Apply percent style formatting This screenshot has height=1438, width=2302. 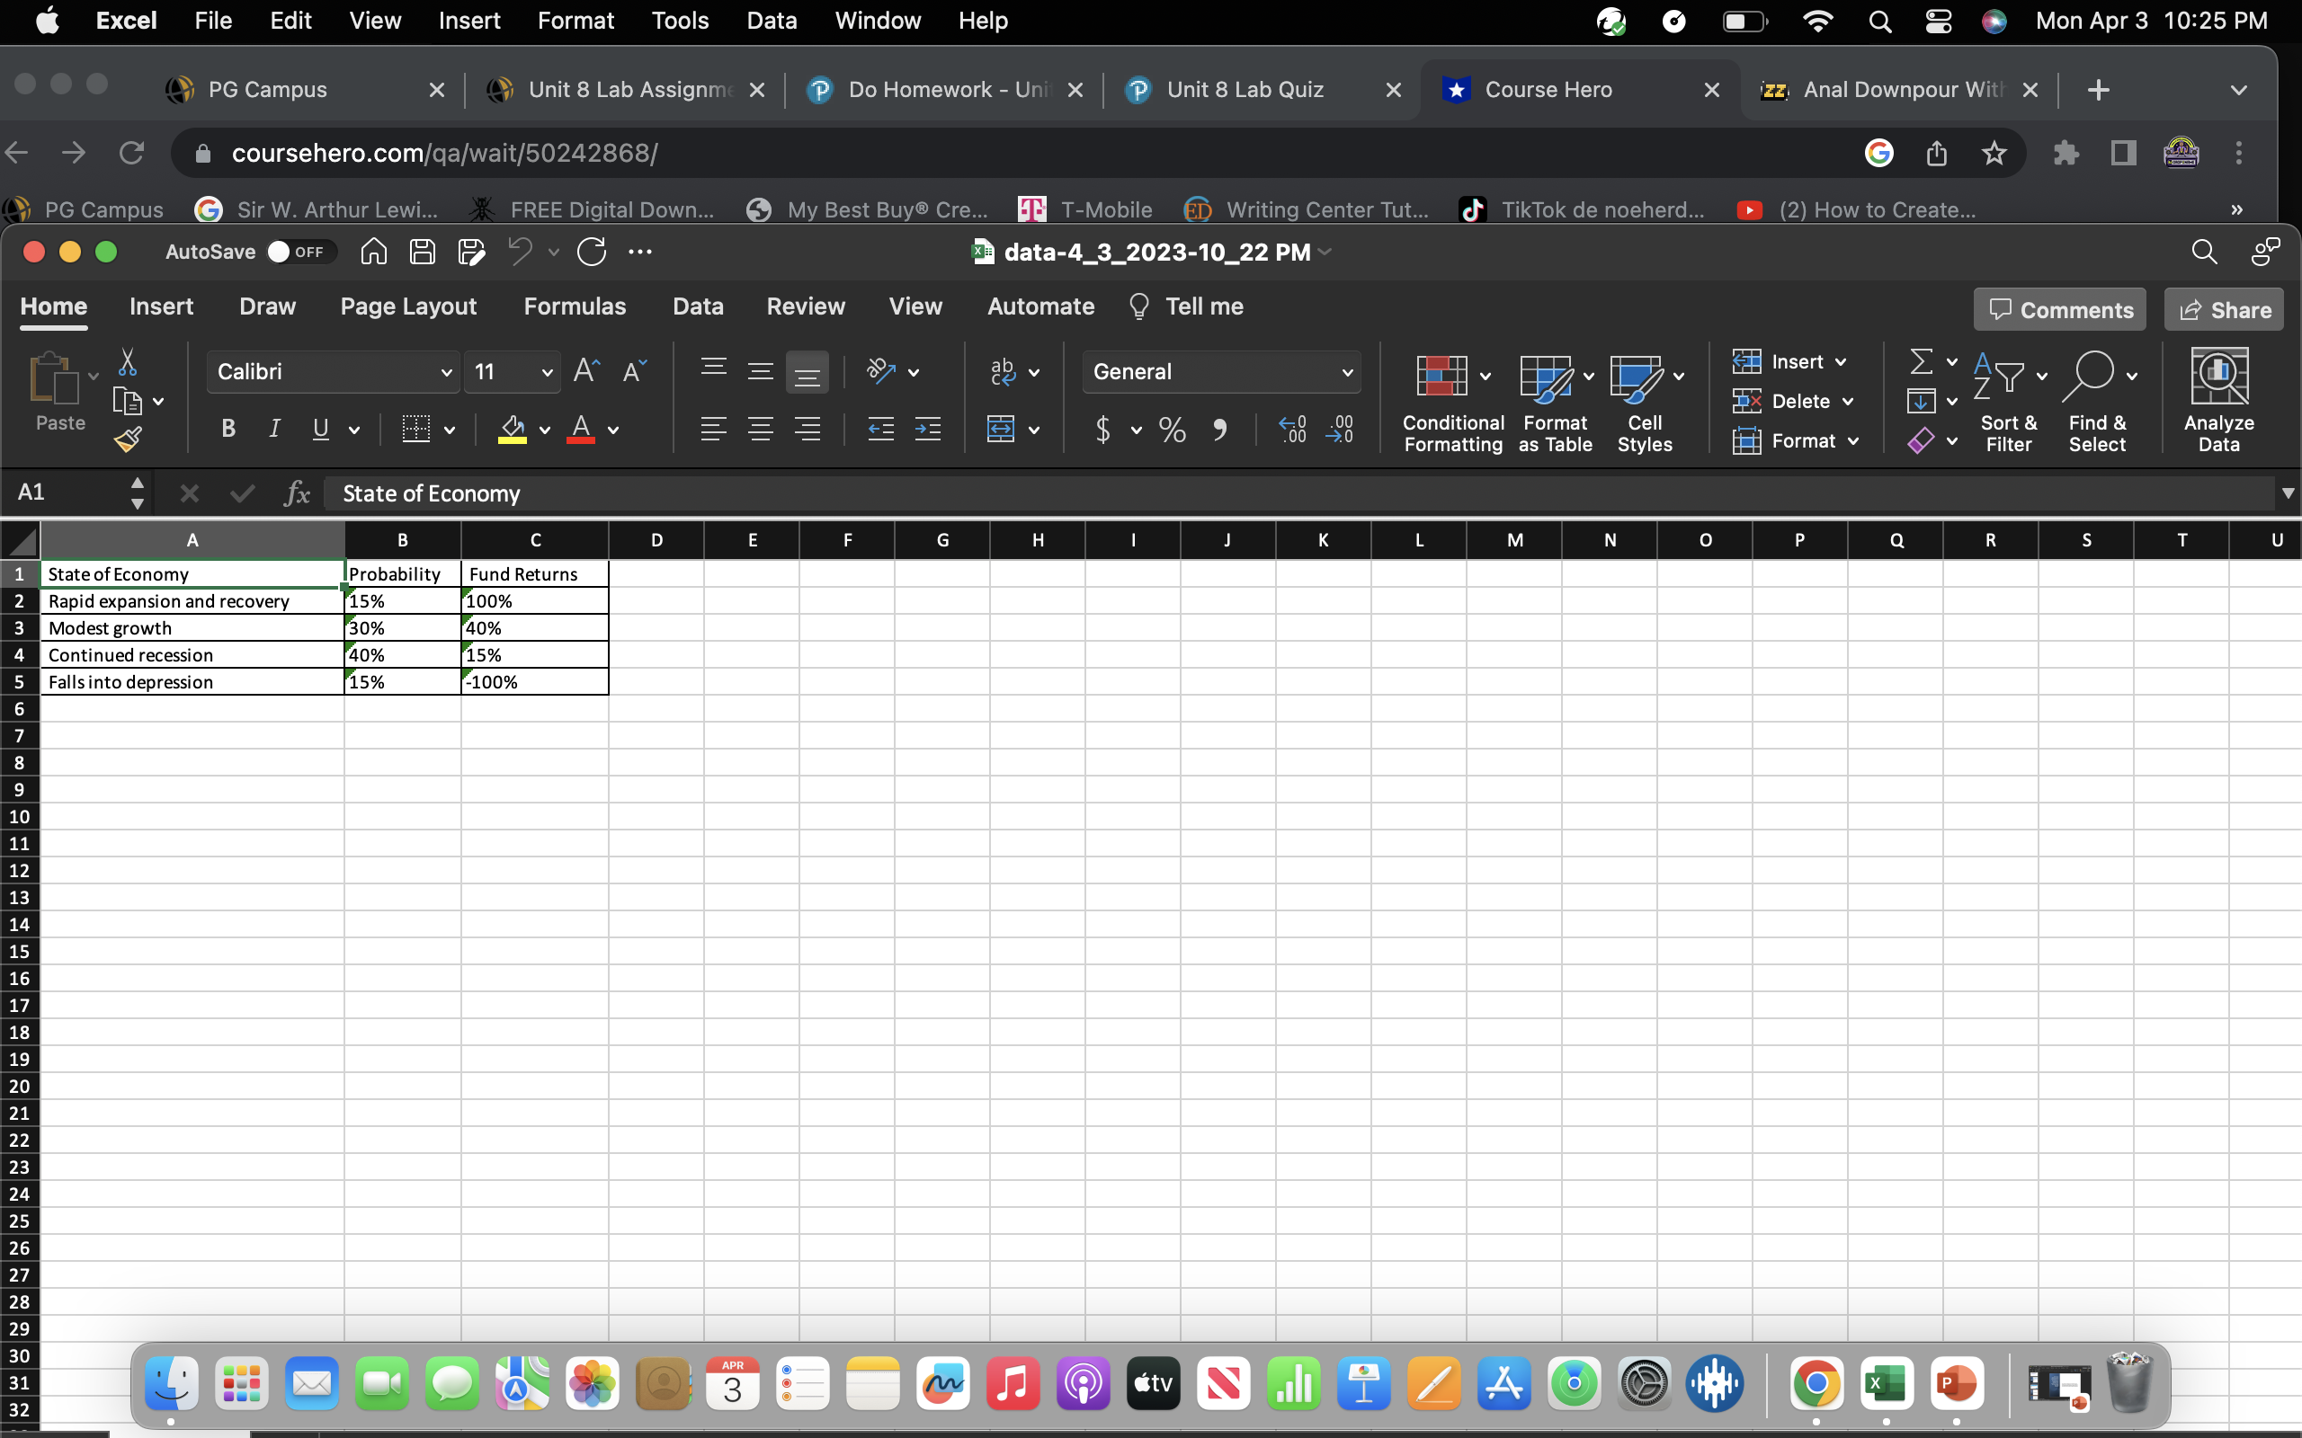[1171, 429]
